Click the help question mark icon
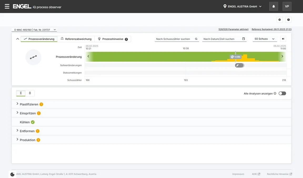The image size is (303, 178). pyautogui.click(x=289, y=20)
